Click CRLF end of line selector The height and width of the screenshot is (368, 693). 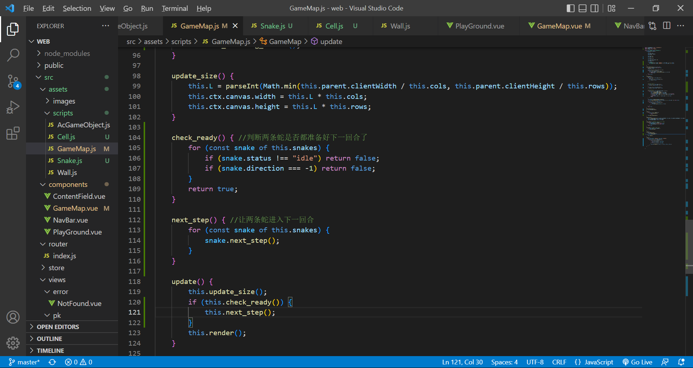coord(559,362)
